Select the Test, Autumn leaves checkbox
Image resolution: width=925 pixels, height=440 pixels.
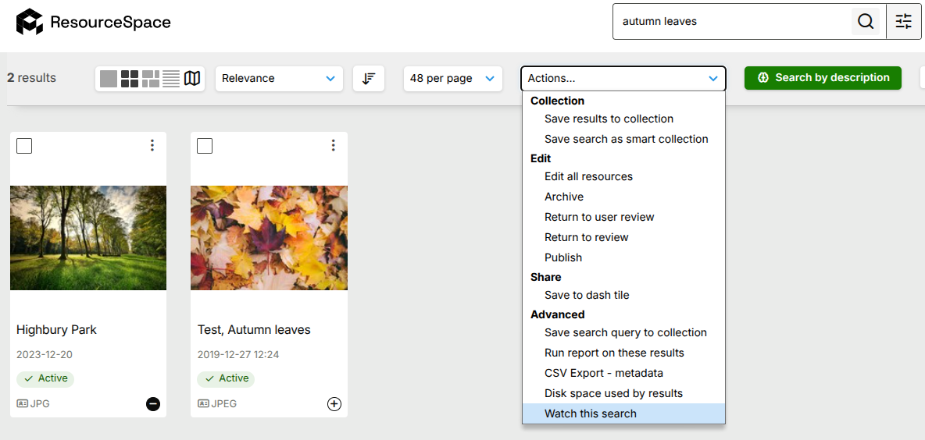[205, 145]
